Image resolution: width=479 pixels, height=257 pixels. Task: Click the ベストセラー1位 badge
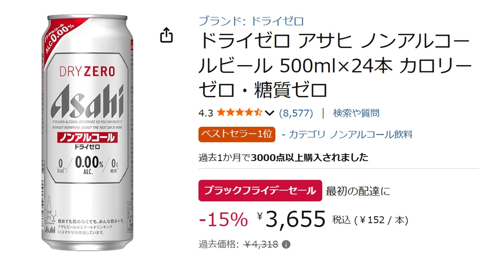click(237, 134)
